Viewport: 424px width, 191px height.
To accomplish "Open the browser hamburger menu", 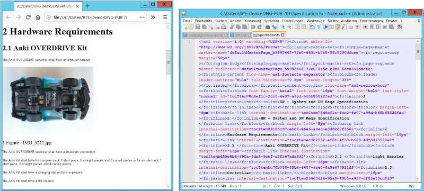I will tap(165, 17).
